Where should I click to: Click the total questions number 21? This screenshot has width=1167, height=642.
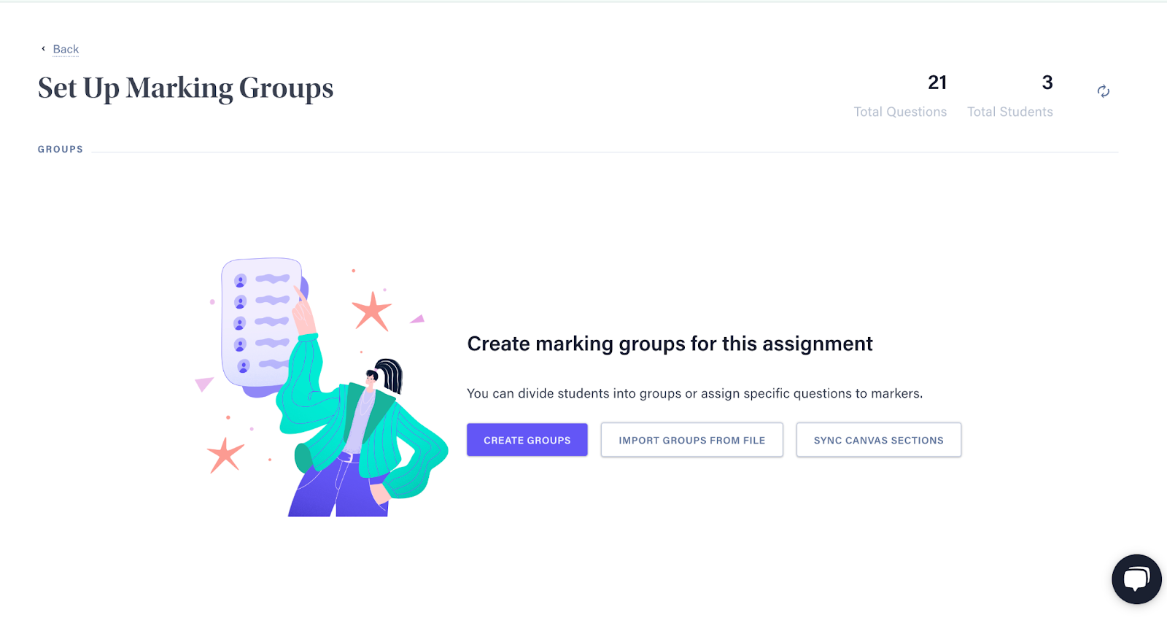937,82
